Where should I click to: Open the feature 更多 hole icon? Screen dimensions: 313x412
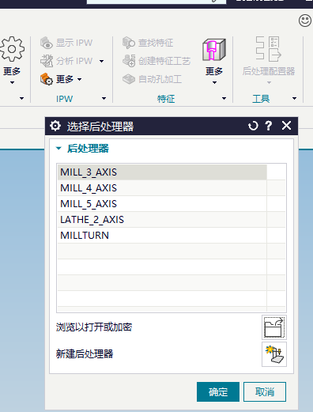tap(214, 50)
